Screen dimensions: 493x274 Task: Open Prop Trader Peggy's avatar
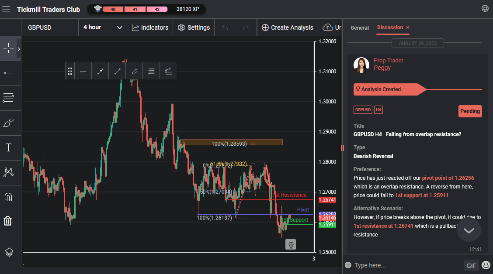(361, 65)
